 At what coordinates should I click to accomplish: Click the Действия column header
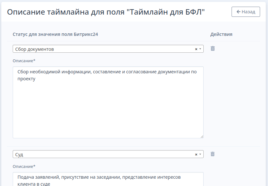(x=221, y=34)
